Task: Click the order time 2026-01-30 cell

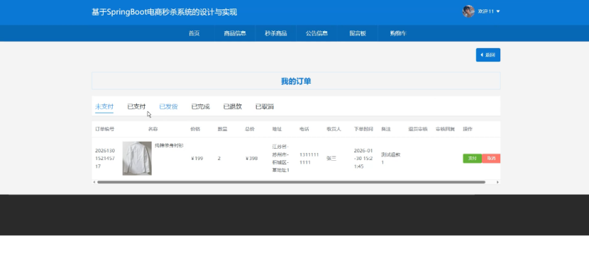Action: click(363, 159)
